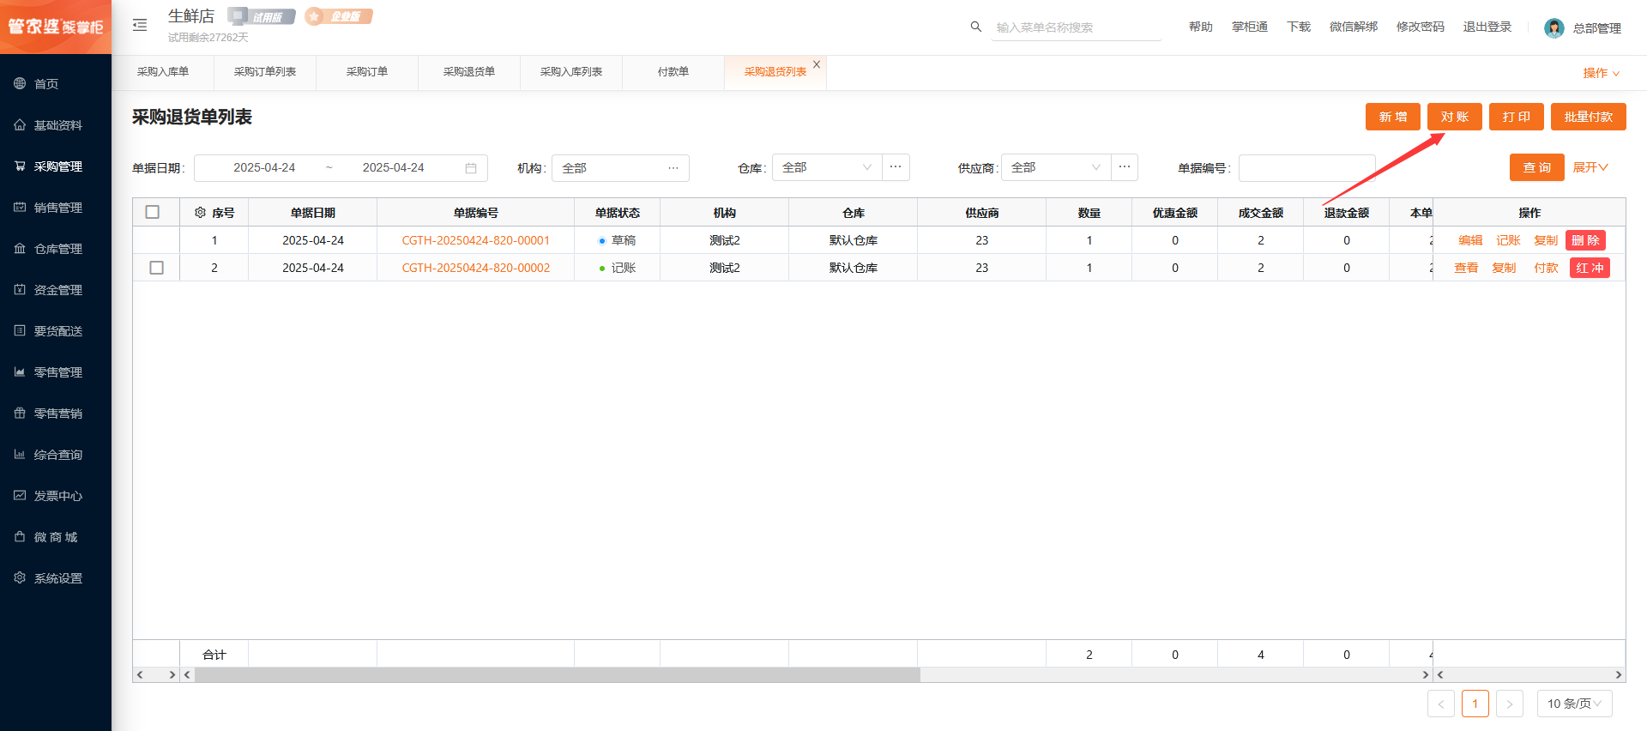Focus the menu name search box
Viewport: 1647px width, 731px height.
(x=1077, y=27)
